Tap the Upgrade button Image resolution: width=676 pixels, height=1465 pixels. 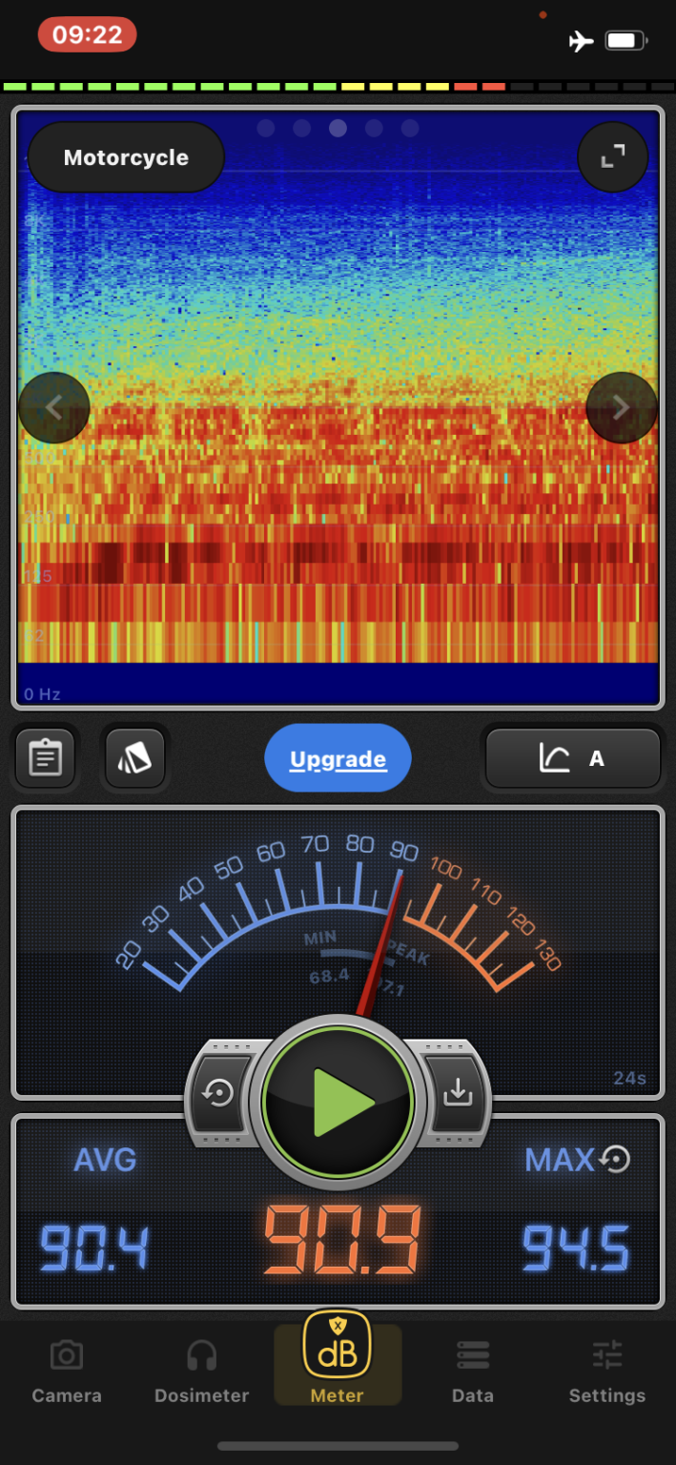coord(338,759)
